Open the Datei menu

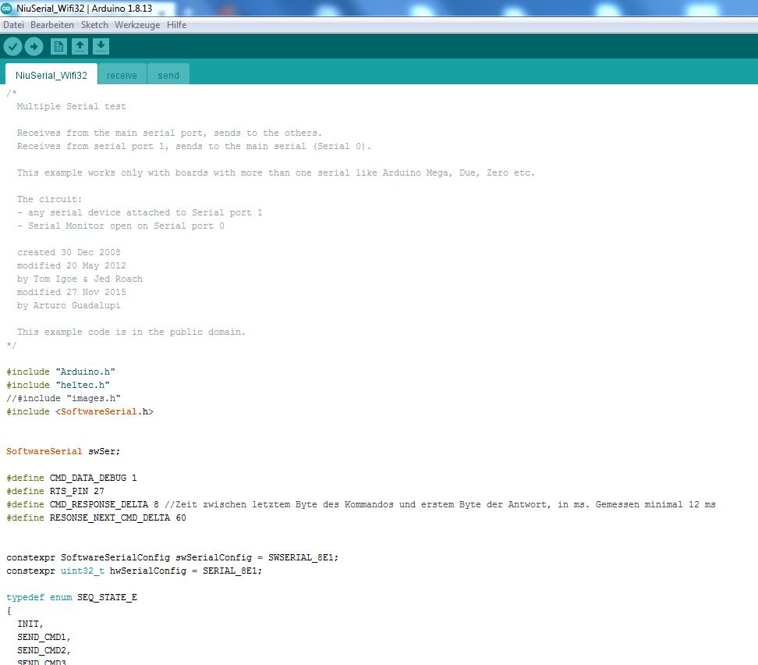(13, 25)
